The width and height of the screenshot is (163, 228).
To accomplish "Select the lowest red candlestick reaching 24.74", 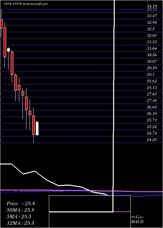I will coord(34,125).
